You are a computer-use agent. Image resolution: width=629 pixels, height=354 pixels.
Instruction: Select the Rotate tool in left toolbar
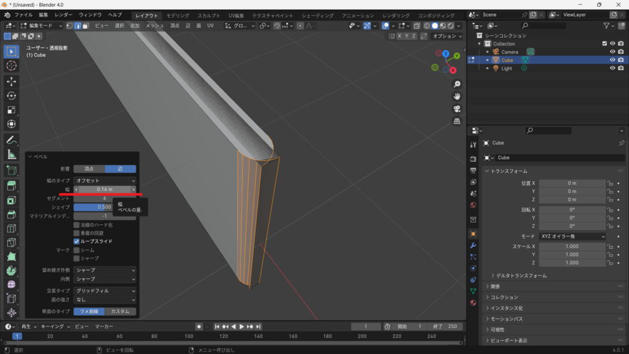[x=11, y=95]
